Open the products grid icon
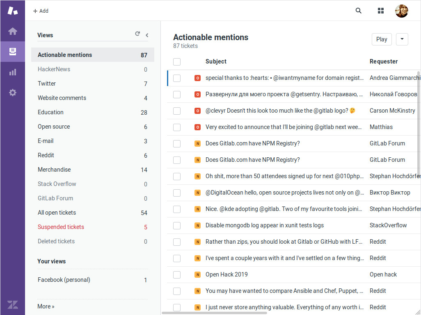This screenshot has height=315, width=421. pyautogui.click(x=380, y=11)
